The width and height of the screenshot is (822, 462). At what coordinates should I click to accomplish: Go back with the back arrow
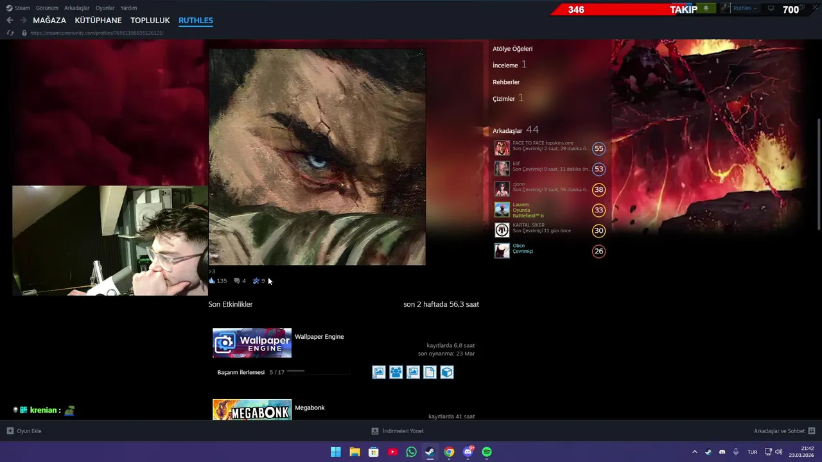pos(10,21)
